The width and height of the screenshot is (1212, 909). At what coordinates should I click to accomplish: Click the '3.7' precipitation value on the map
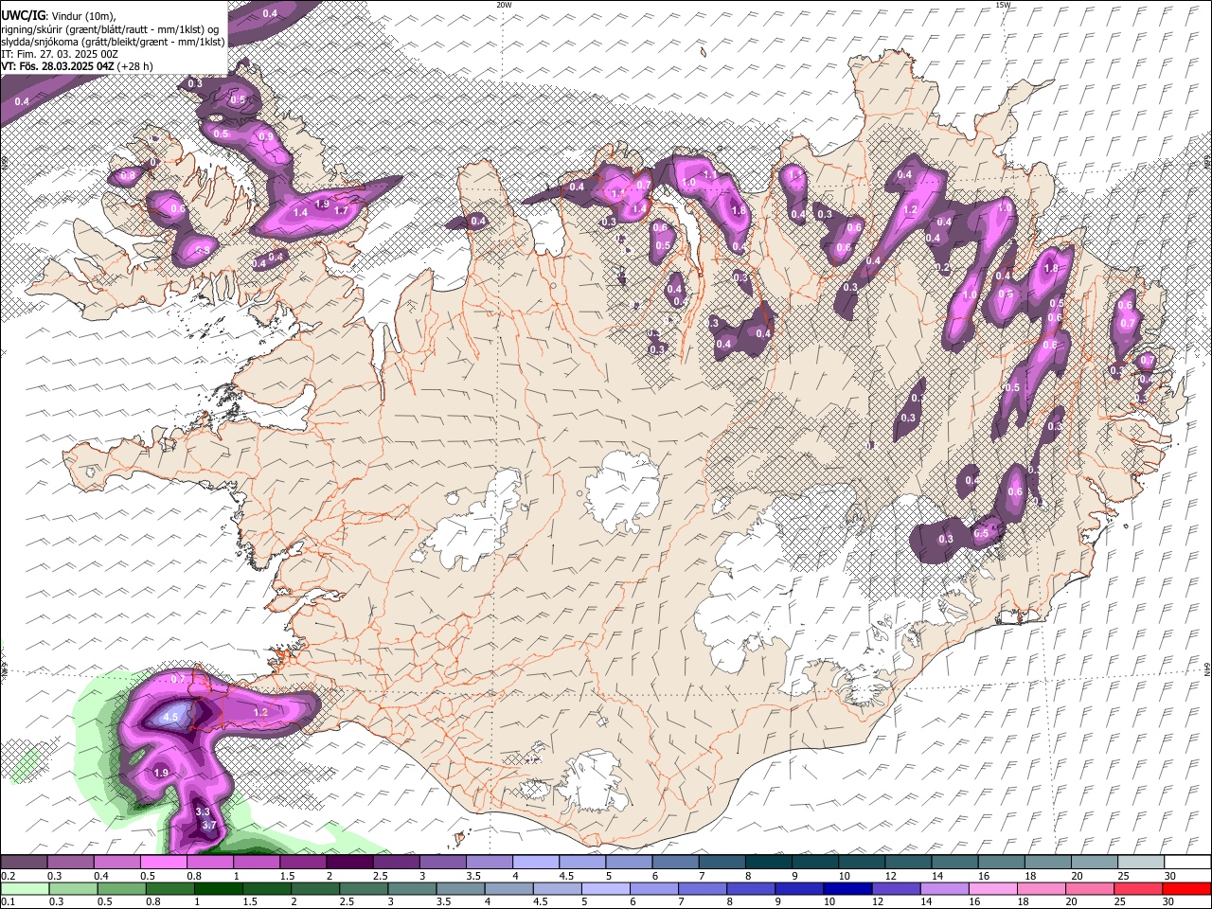[209, 826]
